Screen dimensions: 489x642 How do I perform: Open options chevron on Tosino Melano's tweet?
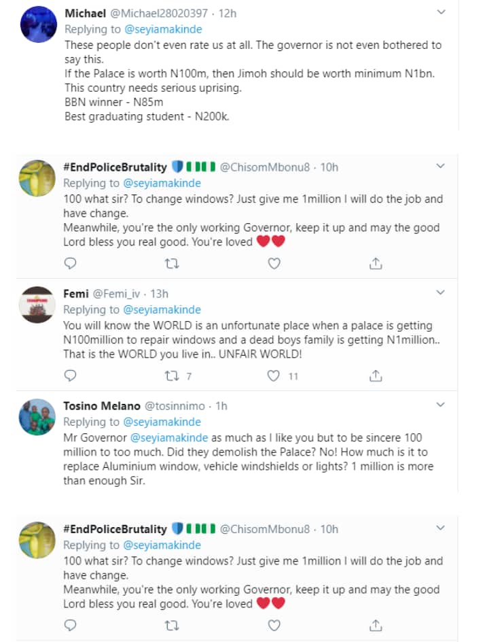coord(441,405)
